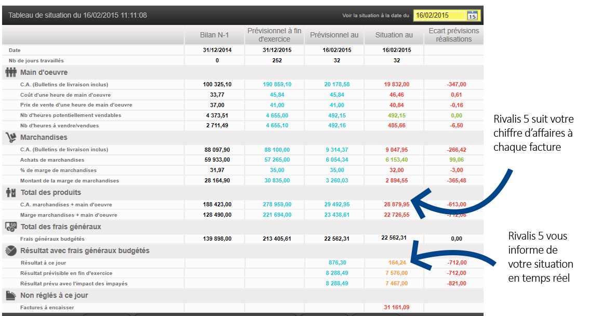Select the Prévisionnel à fin d'exercice header
The image size is (589, 316).
pyautogui.click(x=274, y=35)
